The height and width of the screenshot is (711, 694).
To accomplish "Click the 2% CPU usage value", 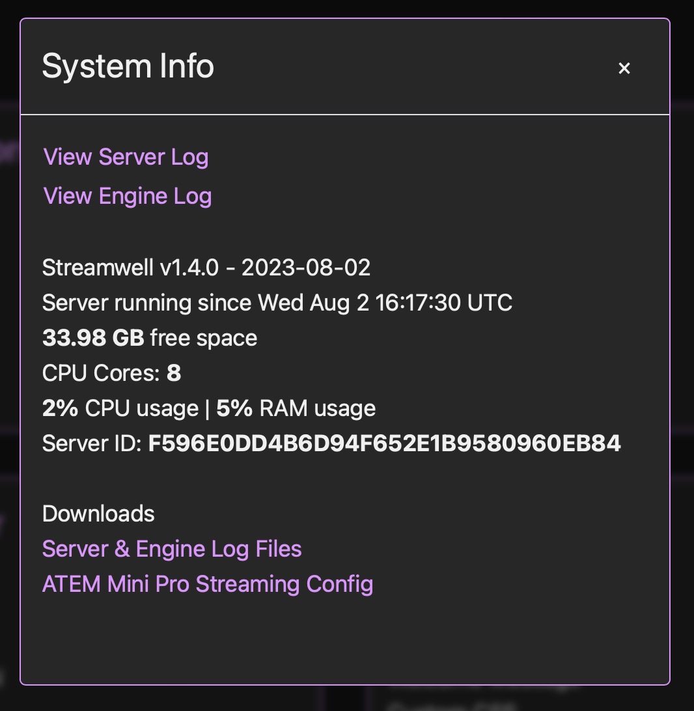I will pyautogui.click(x=60, y=408).
